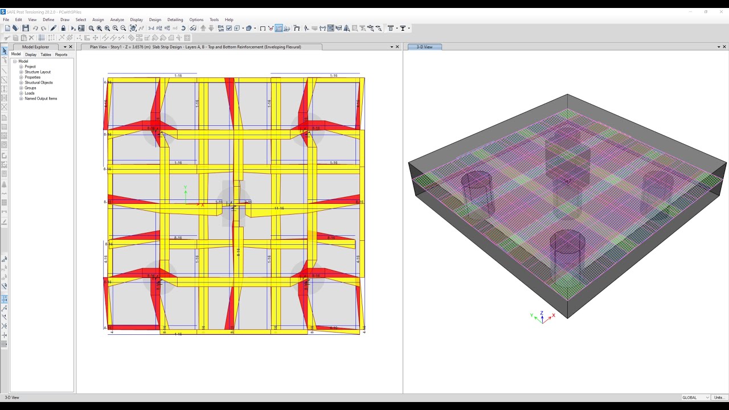Click the New Model icon

pos(7,28)
